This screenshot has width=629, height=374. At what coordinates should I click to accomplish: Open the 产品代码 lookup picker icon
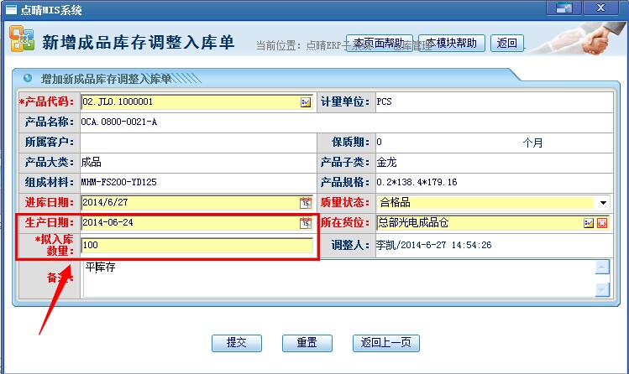coord(306,102)
